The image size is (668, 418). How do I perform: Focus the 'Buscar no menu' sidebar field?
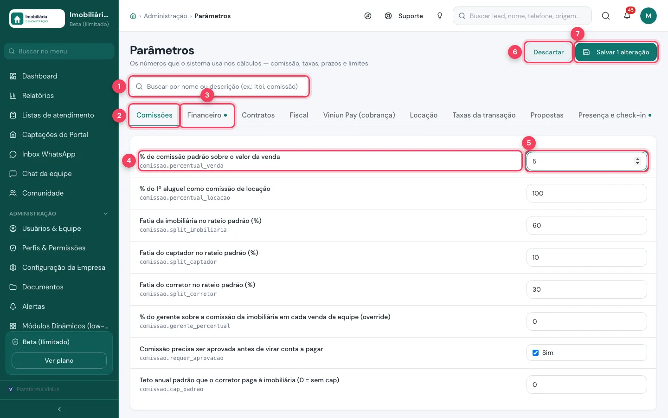click(x=59, y=51)
